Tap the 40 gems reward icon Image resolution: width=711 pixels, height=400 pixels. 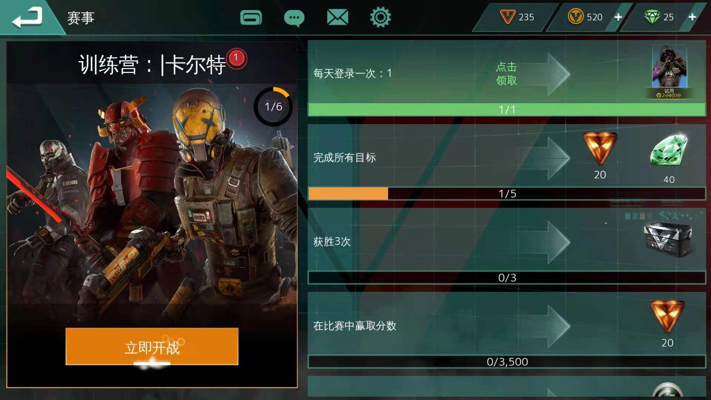(669, 150)
